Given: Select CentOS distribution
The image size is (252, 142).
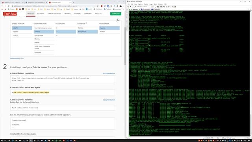Looking at the screenshot, I should coord(44,32).
